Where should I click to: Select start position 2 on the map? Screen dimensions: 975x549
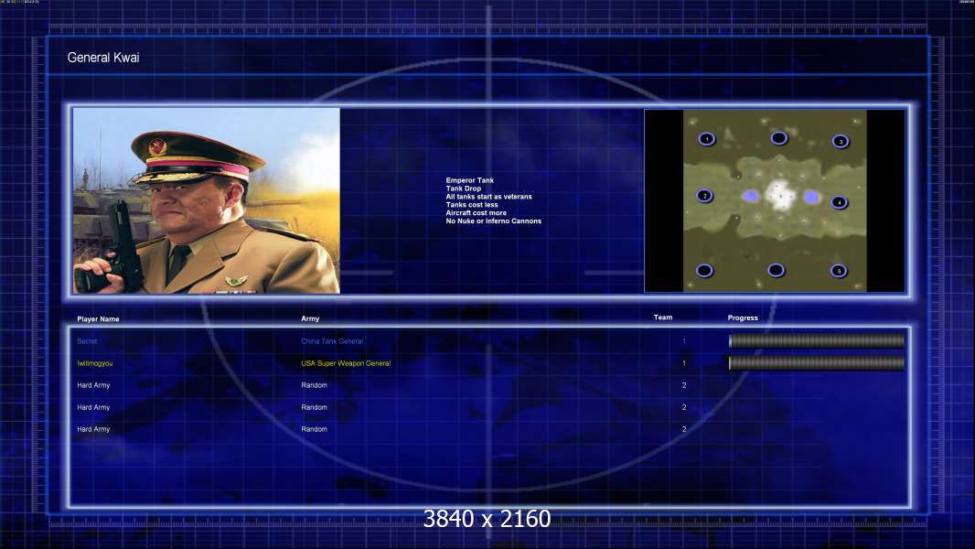point(704,196)
